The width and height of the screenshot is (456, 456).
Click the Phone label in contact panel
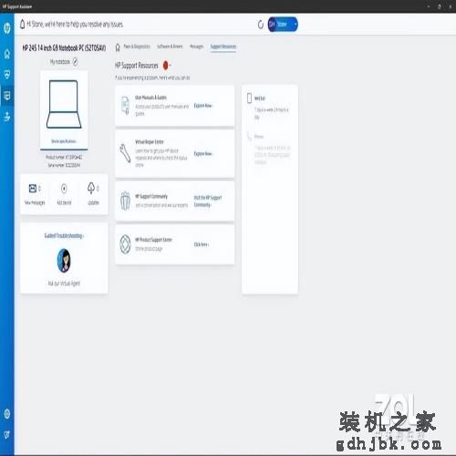click(x=259, y=137)
